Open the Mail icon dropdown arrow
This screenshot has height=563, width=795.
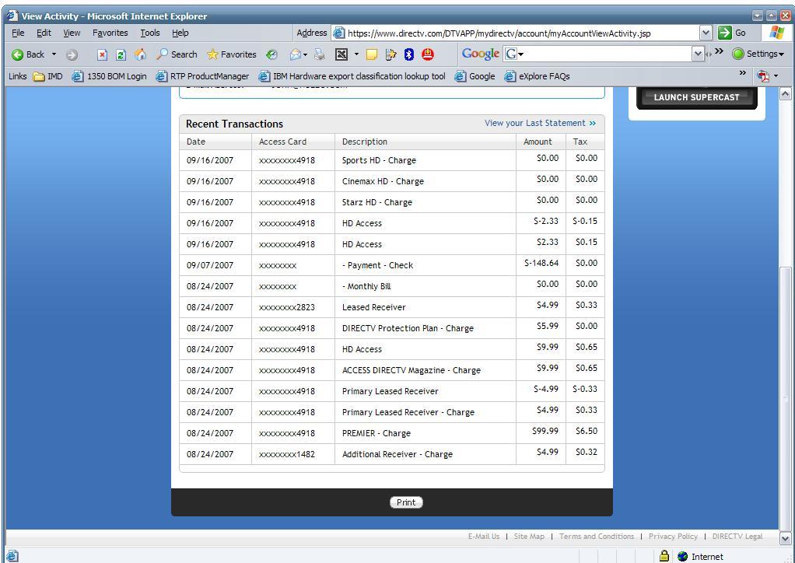(305, 54)
